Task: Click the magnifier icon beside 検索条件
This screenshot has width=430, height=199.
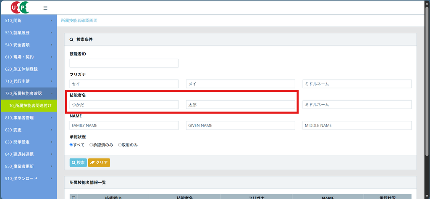Action: point(71,40)
